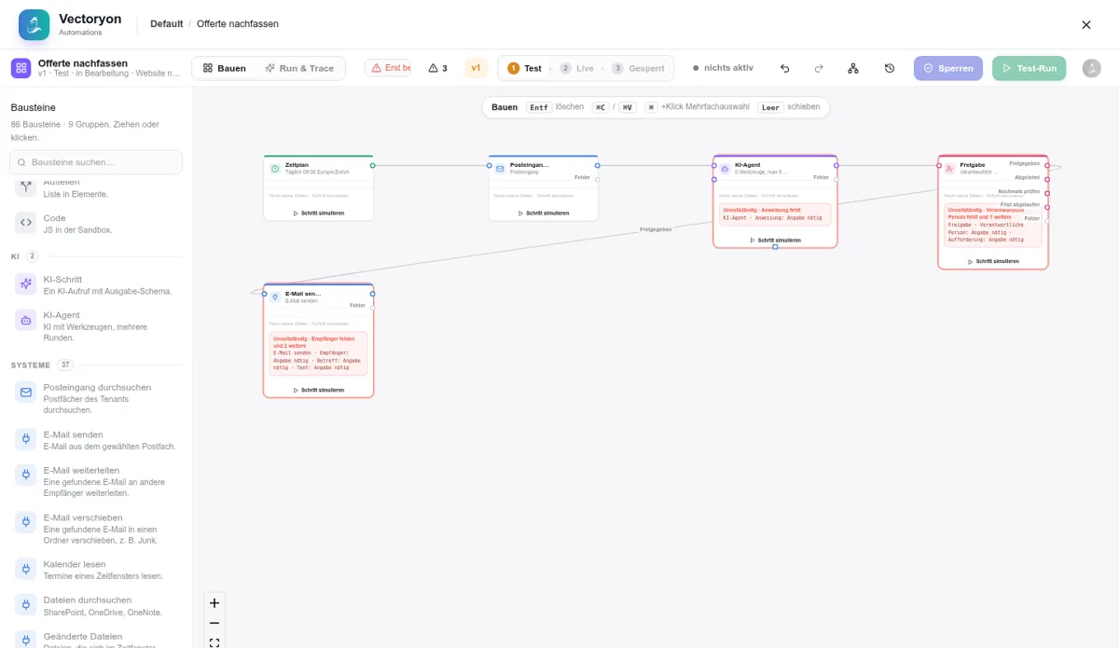
Task: Add the E-Mail verschieben block
Action: [x=96, y=529]
